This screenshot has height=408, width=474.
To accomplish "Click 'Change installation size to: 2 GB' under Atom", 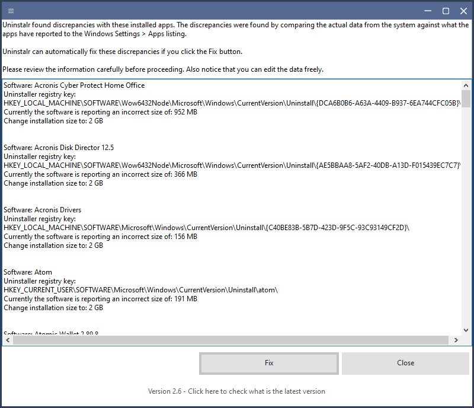I will [53, 308].
